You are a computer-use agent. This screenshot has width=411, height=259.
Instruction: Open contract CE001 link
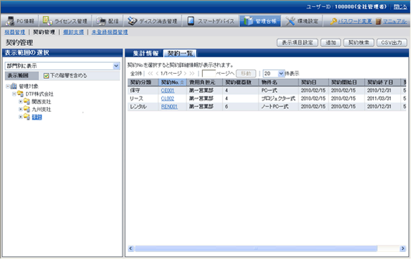coord(167,91)
